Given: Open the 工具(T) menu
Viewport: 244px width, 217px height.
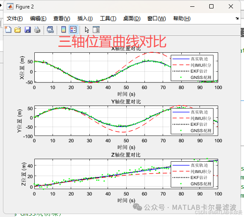Looking at the screenshot, I should tap(108, 19).
